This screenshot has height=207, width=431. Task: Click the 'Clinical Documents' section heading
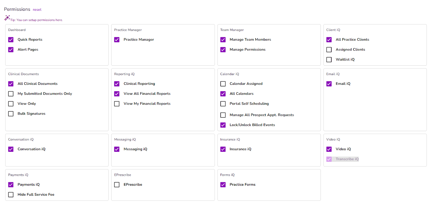pyautogui.click(x=23, y=74)
